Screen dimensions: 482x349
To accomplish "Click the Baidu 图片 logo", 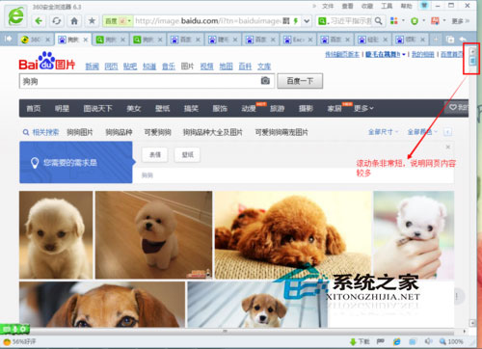I will (47, 61).
